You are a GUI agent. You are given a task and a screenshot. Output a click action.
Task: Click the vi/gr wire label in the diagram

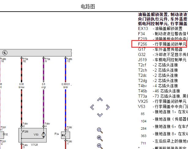(x=43, y=87)
